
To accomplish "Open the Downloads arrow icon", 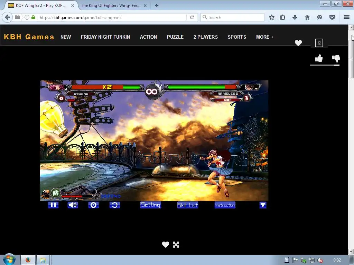I will 295,17.
